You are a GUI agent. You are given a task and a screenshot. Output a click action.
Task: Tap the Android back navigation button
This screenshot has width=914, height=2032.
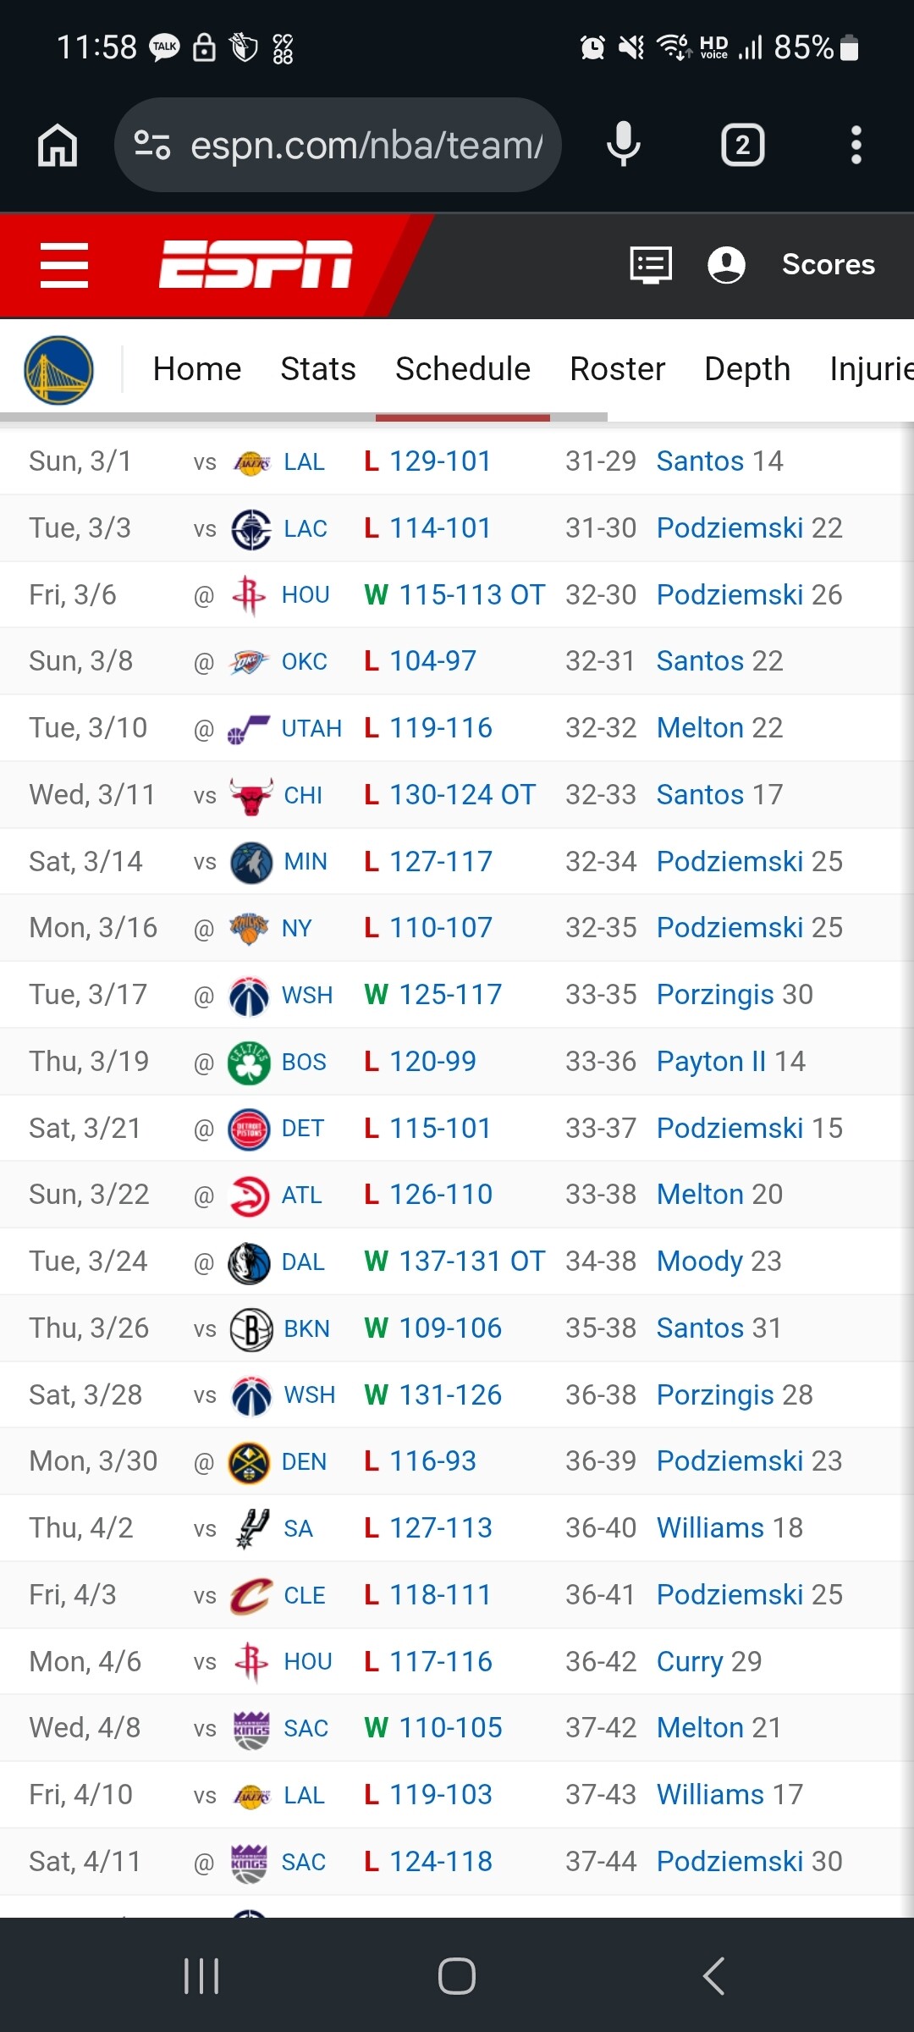[x=713, y=1976]
